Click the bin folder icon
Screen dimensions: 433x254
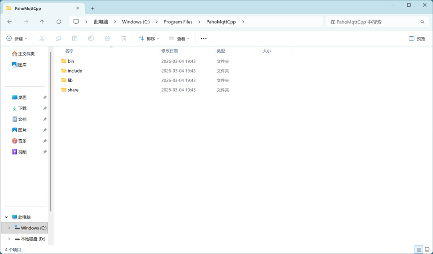click(x=64, y=61)
